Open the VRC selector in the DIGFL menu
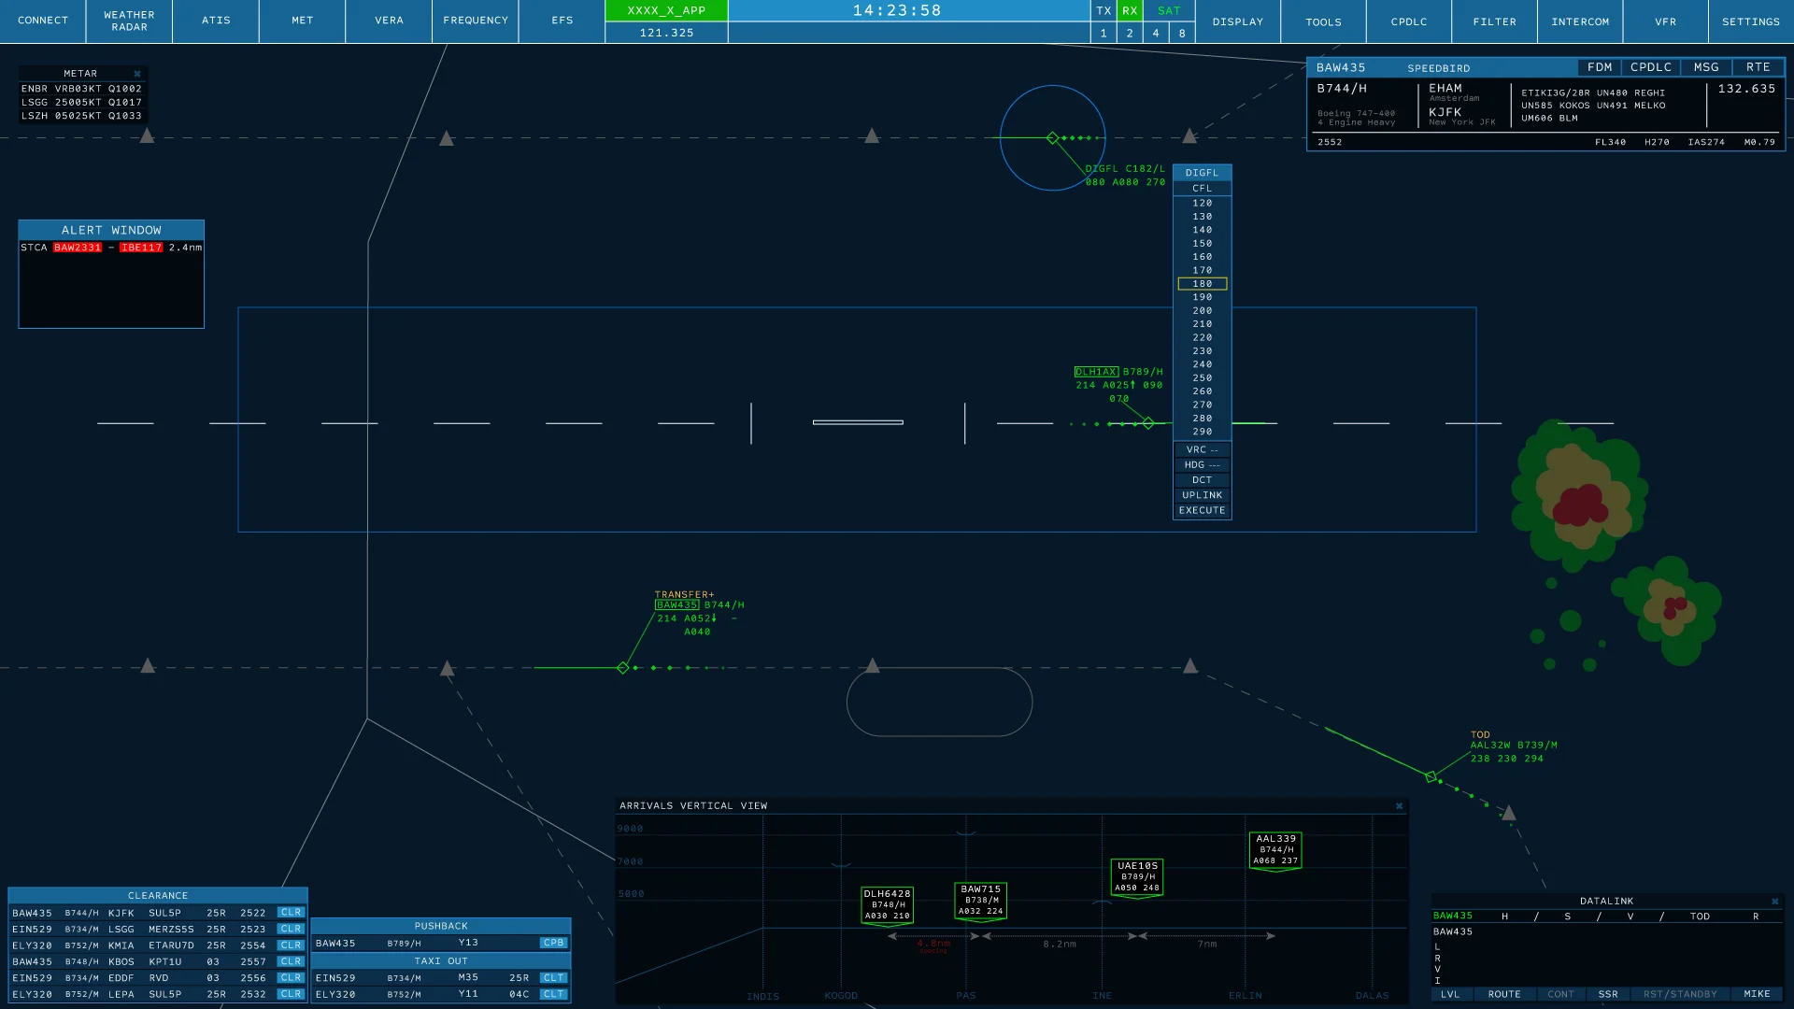Image resolution: width=1794 pixels, height=1009 pixels. 1202,449
